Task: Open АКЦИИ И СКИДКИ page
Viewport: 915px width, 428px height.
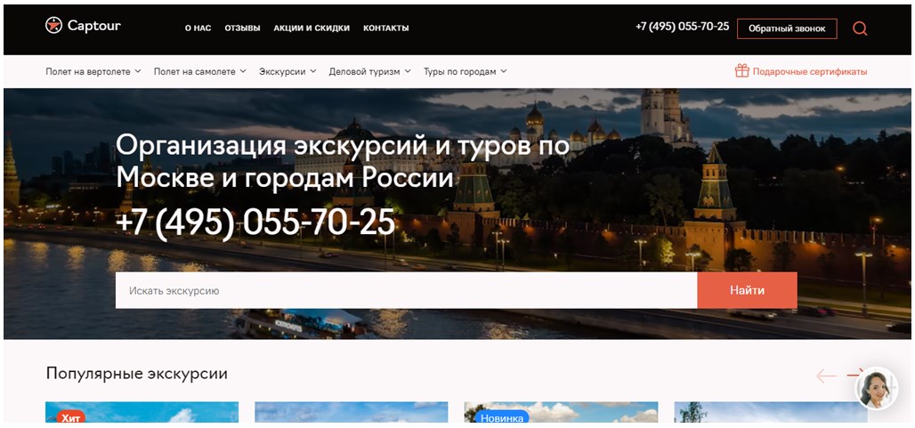Action: tap(312, 28)
